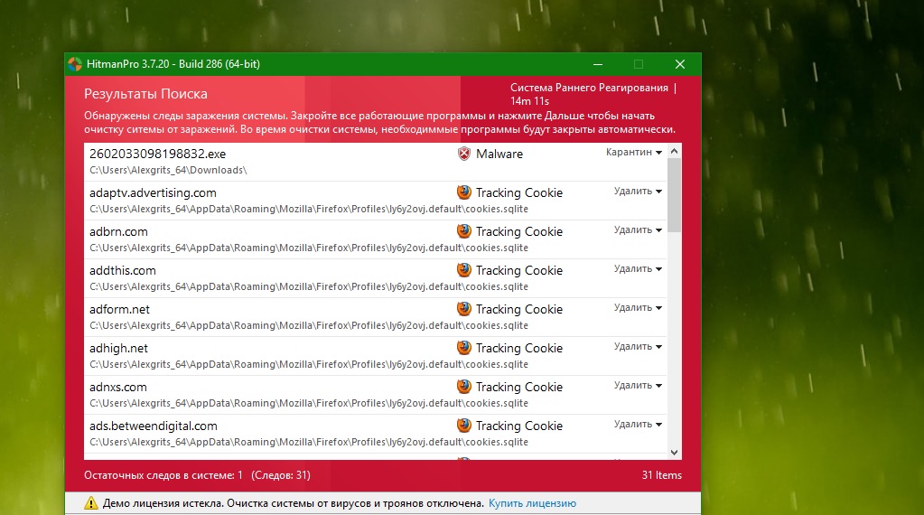
Task: Click Остаточных следов в системе: 1 status
Action: [163, 475]
